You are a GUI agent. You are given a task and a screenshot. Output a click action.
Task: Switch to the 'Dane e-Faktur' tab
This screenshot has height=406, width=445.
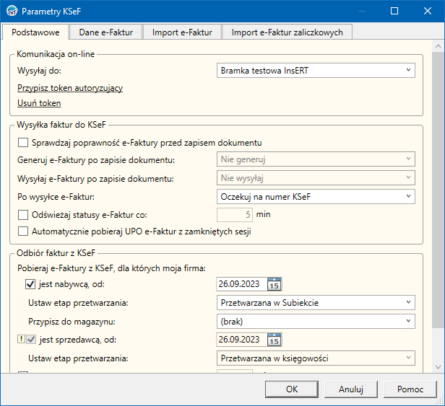[105, 32]
